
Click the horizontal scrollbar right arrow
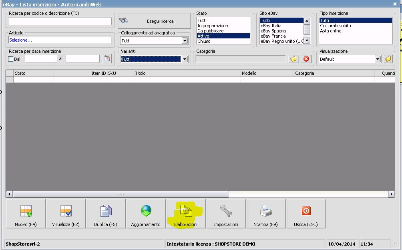392,194
